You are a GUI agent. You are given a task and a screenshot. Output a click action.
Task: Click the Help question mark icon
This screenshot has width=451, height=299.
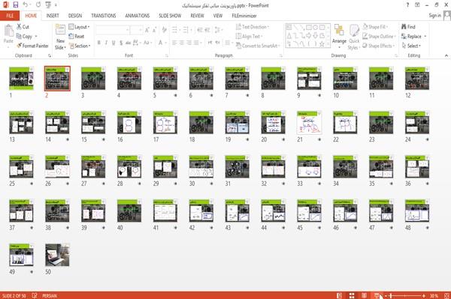pos(407,5)
